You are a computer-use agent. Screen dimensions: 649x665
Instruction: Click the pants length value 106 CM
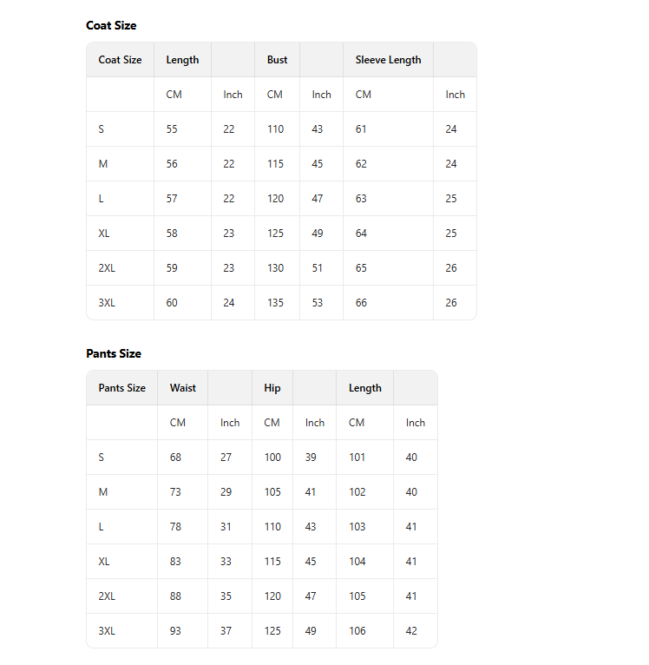point(357,631)
